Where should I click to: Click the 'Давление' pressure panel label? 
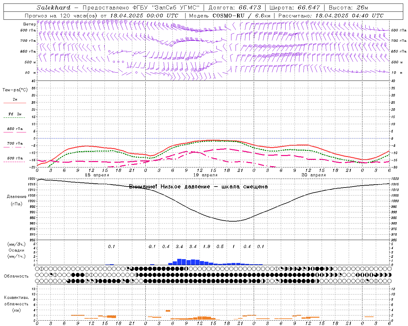point(17,197)
